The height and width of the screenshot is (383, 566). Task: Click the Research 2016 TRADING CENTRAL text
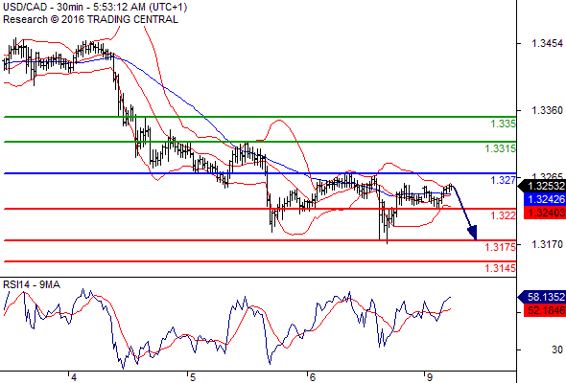pos(90,19)
